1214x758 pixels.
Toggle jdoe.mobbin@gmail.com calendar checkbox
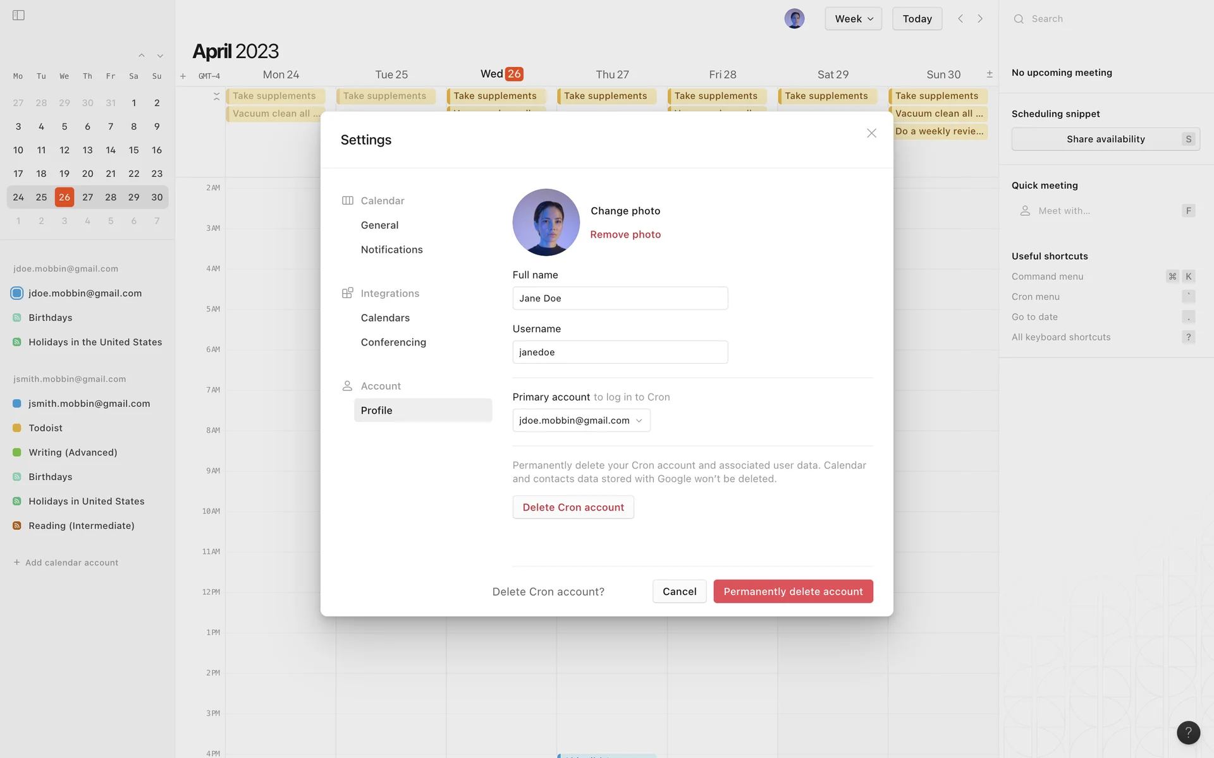pyautogui.click(x=17, y=293)
